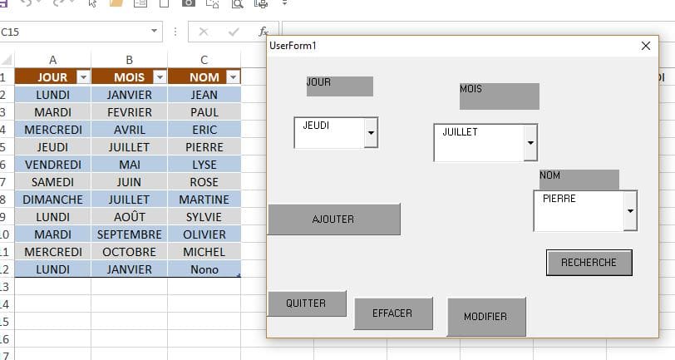Viewport: 675px width, 360px height.
Task: Click the open folder icon in toolbar
Action: [116, 3]
